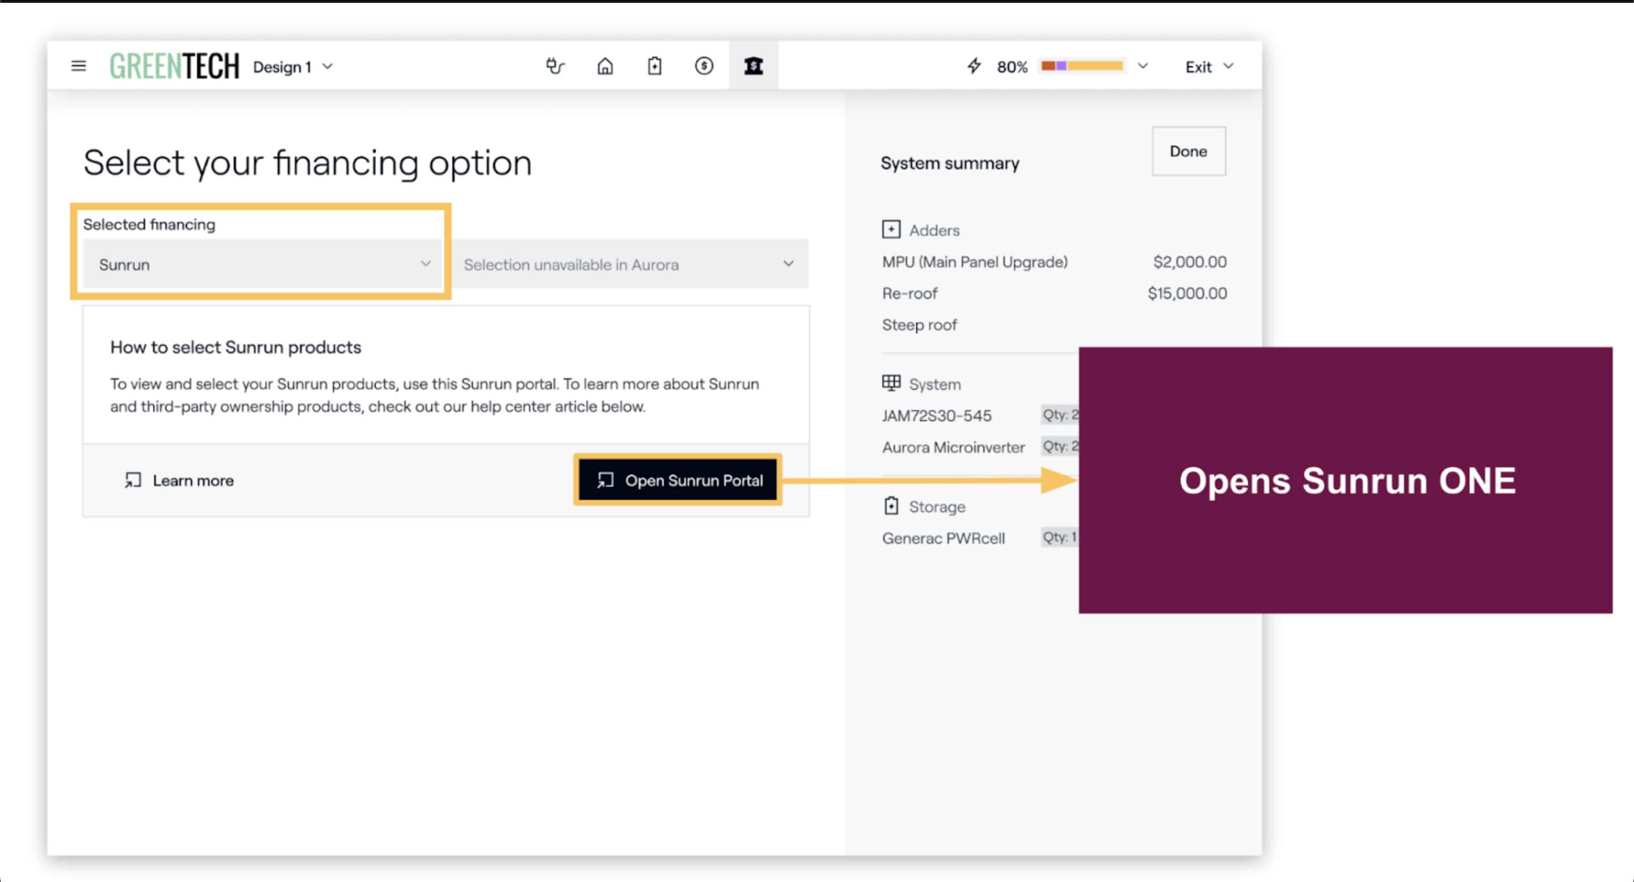Viewport: 1634px width, 882px height.
Task: Select the financing bank toolbar icon
Action: pos(753,66)
